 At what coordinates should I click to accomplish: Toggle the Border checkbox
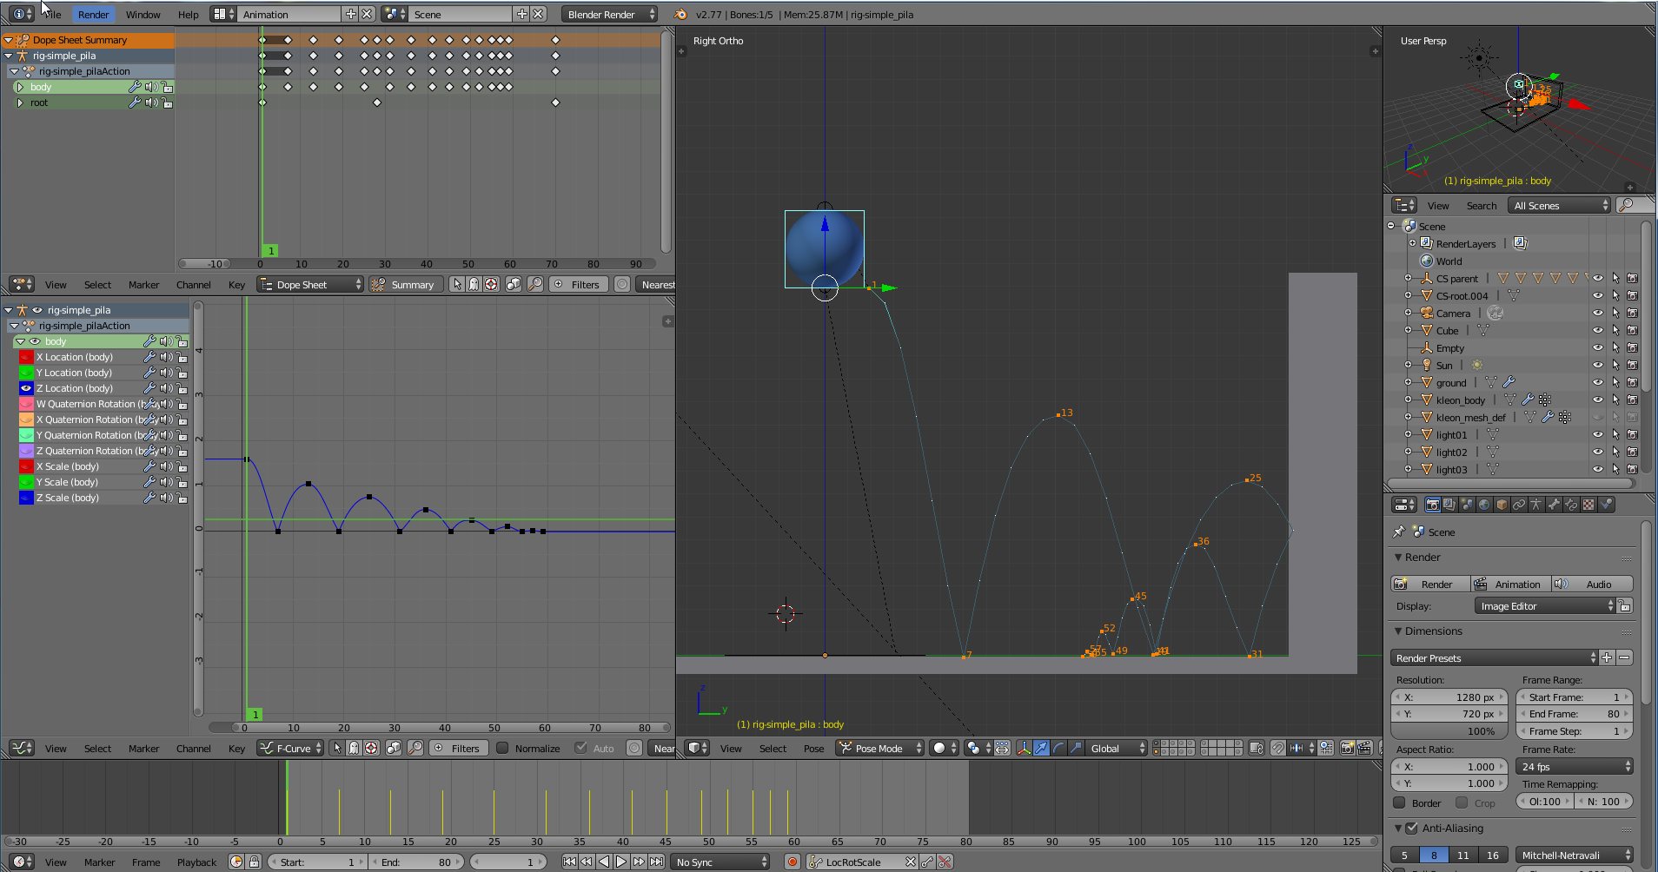coord(1399,803)
